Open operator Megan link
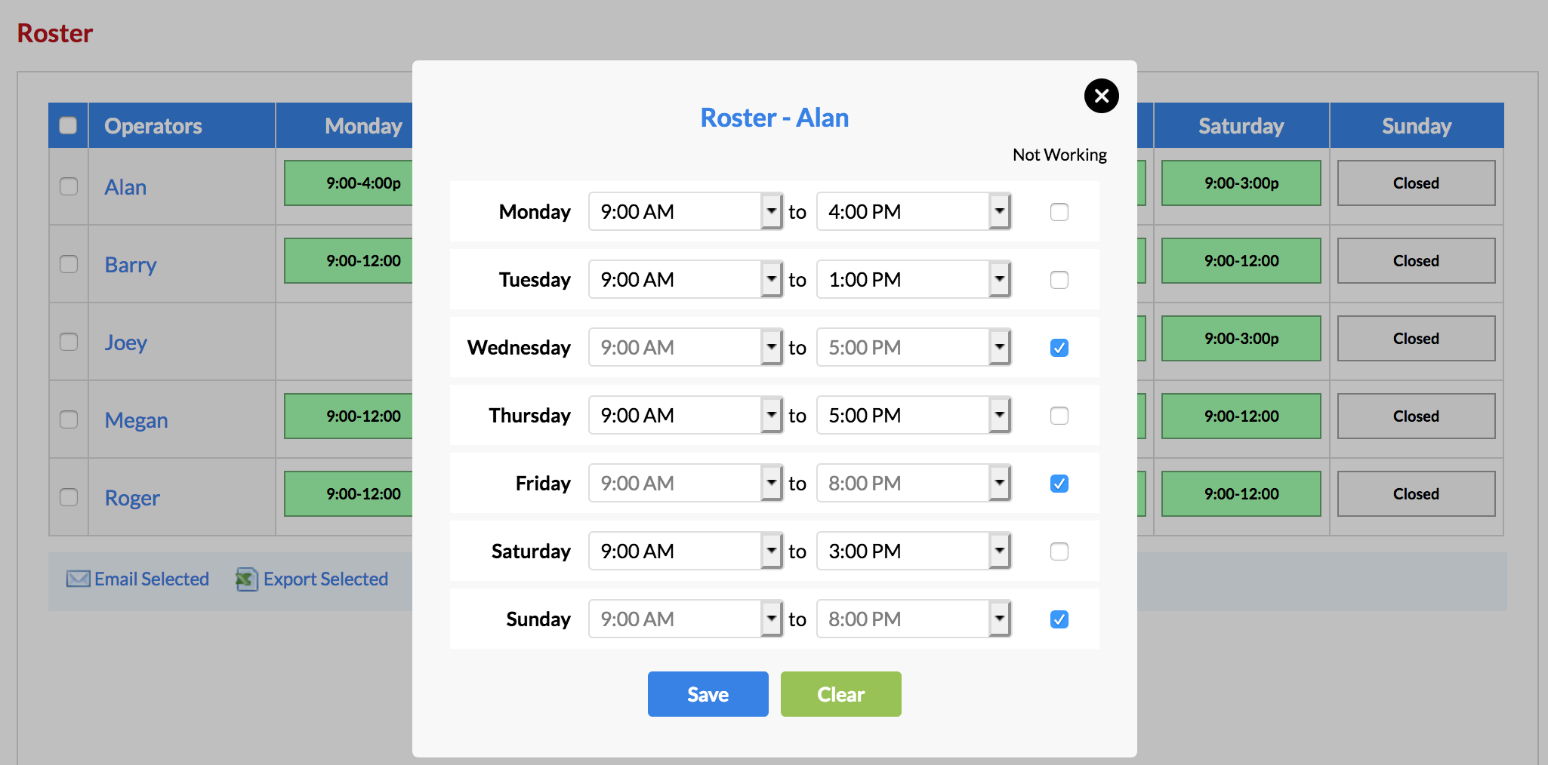Viewport: 1548px width, 765px height. point(136,419)
